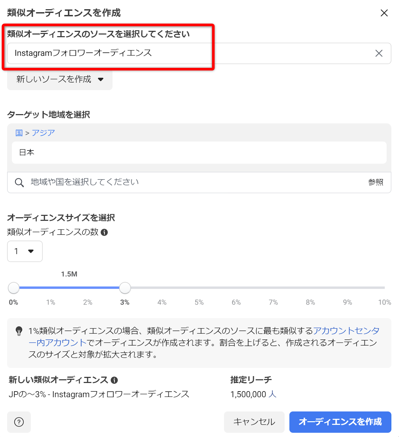Click the 参照 browse option
This screenshot has height=437, width=399.
376,182
